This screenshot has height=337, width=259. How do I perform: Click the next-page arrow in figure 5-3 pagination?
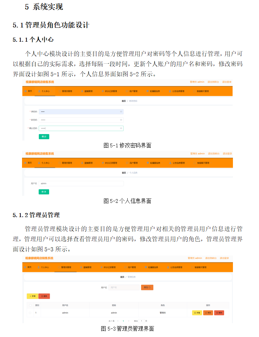pyautogui.click(x=129, y=321)
